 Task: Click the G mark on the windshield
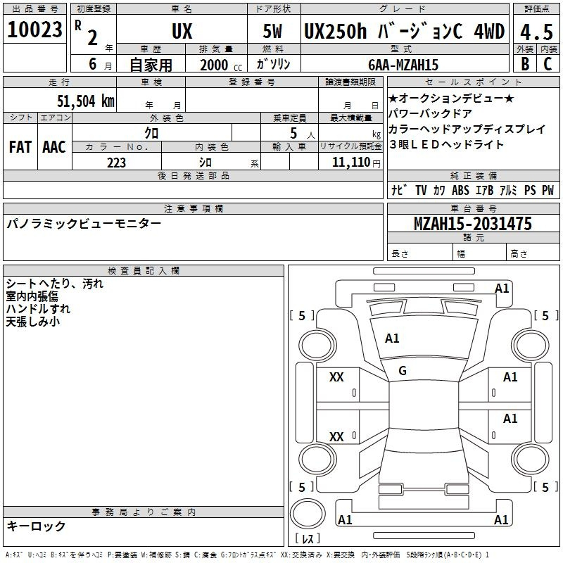point(403,371)
